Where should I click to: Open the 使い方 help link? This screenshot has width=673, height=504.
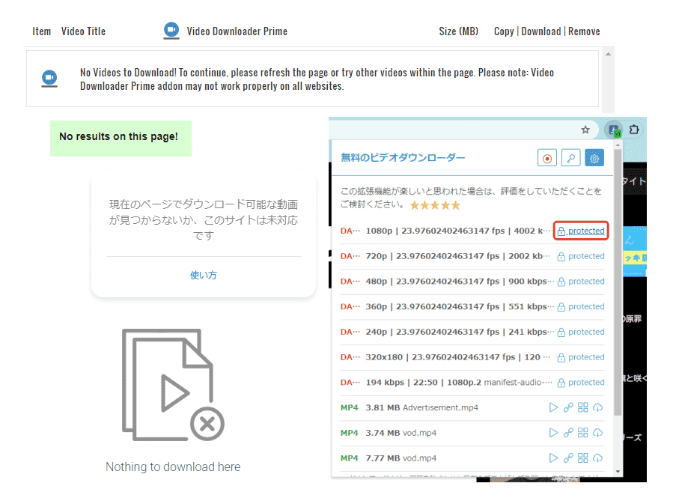coord(203,275)
